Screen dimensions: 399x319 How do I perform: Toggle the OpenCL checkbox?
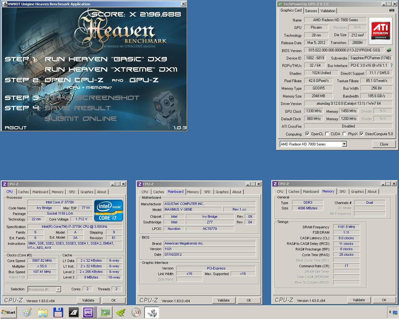pos(307,134)
